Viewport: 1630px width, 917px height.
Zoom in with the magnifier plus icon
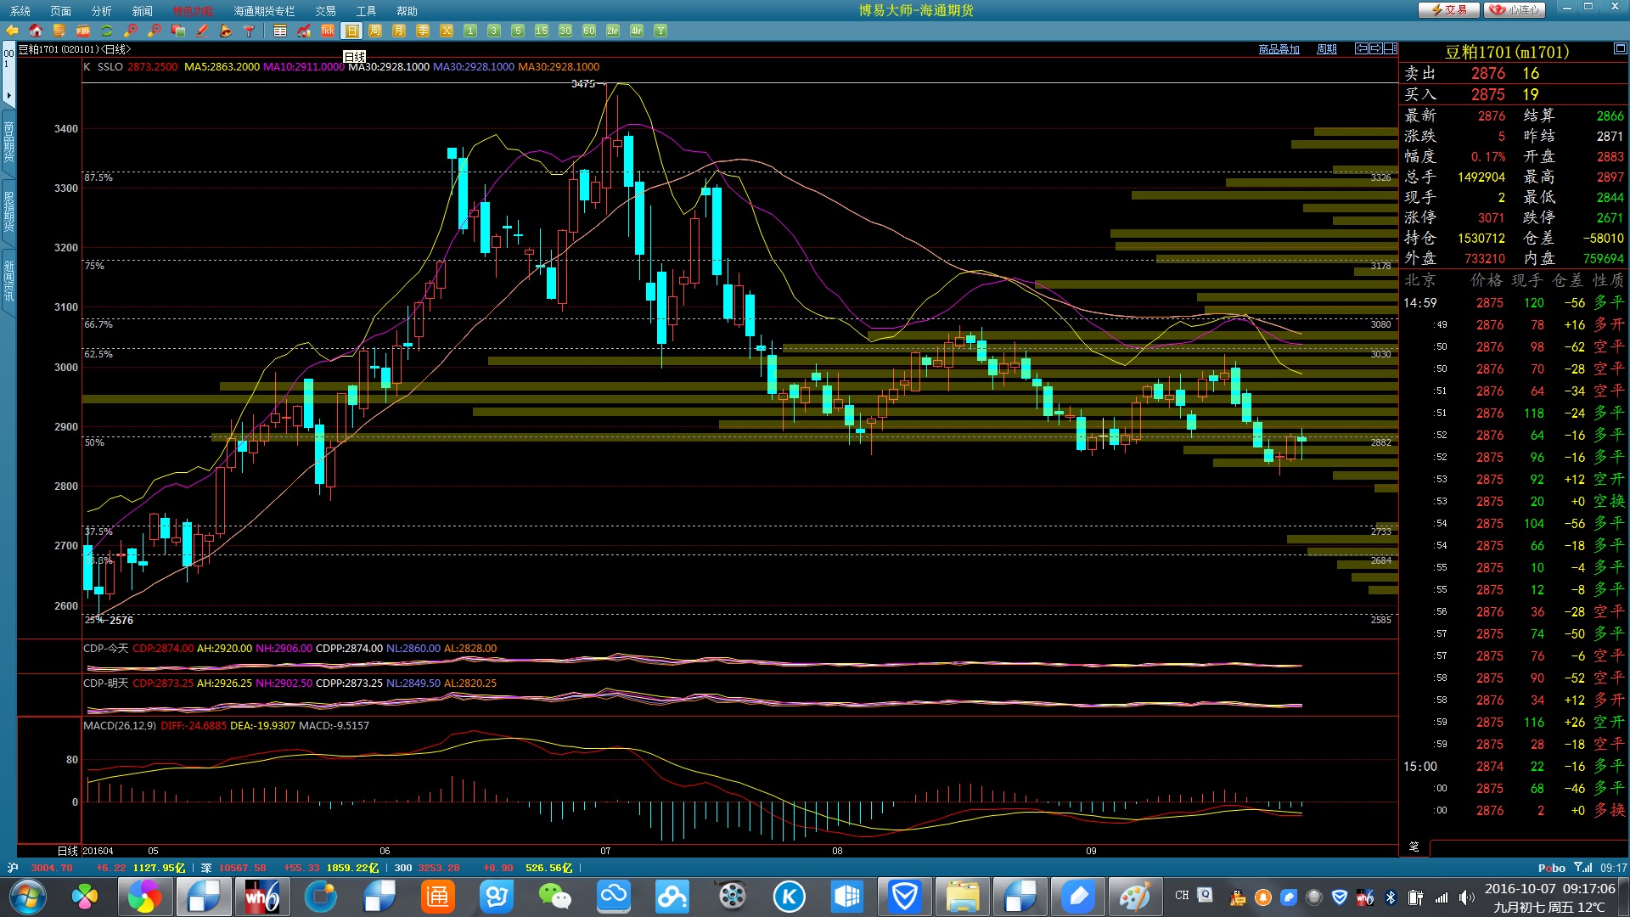coord(131,31)
